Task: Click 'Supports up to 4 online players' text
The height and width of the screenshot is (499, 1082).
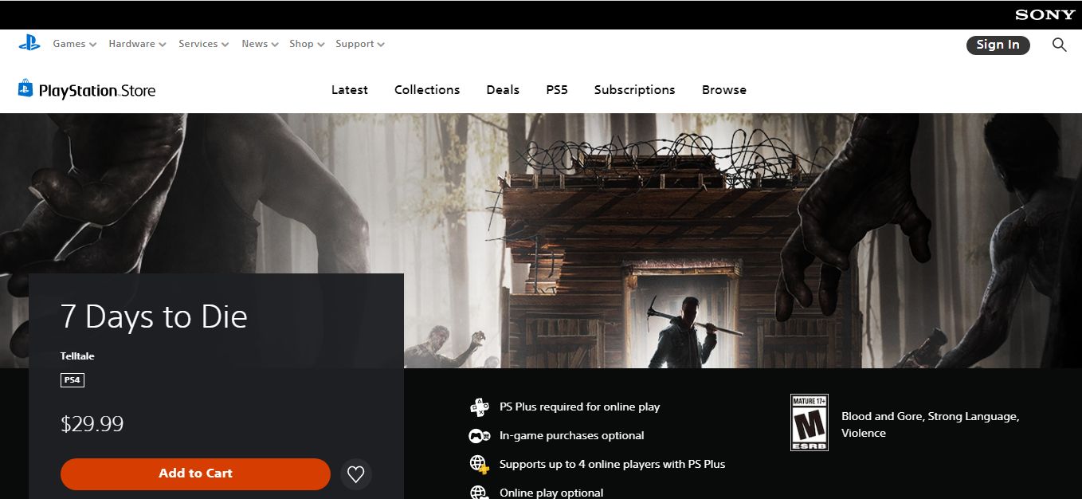Action: [x=613, y=464]
